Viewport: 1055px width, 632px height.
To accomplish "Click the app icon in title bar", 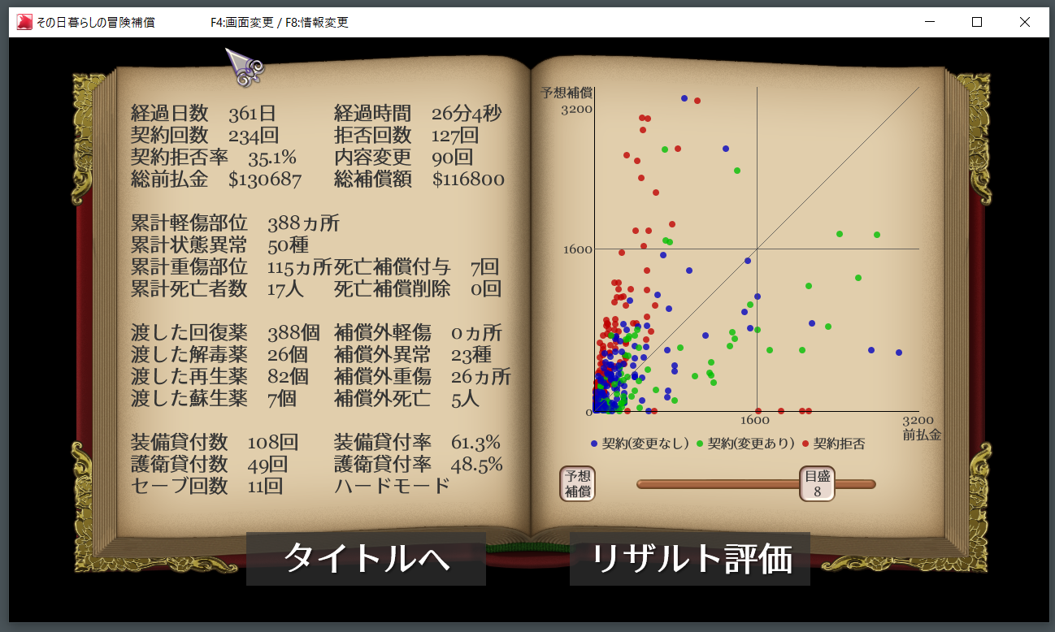I will click(x=24, y=22).
